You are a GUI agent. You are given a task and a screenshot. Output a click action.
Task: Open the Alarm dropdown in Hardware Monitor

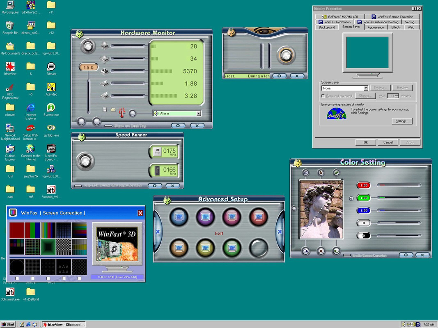[x=199, y=114]
